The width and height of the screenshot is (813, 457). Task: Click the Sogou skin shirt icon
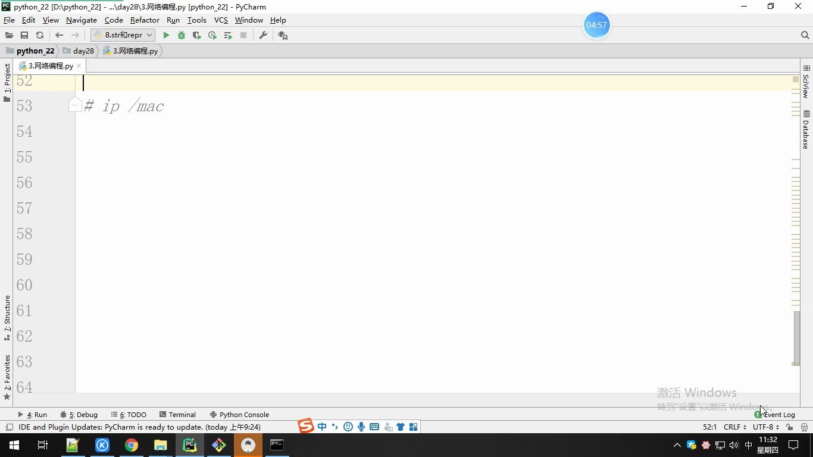(x=401, y=427)
